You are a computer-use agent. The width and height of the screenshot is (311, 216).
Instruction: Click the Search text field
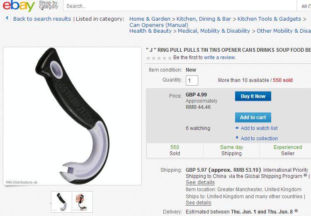click(x=180, y=6)
